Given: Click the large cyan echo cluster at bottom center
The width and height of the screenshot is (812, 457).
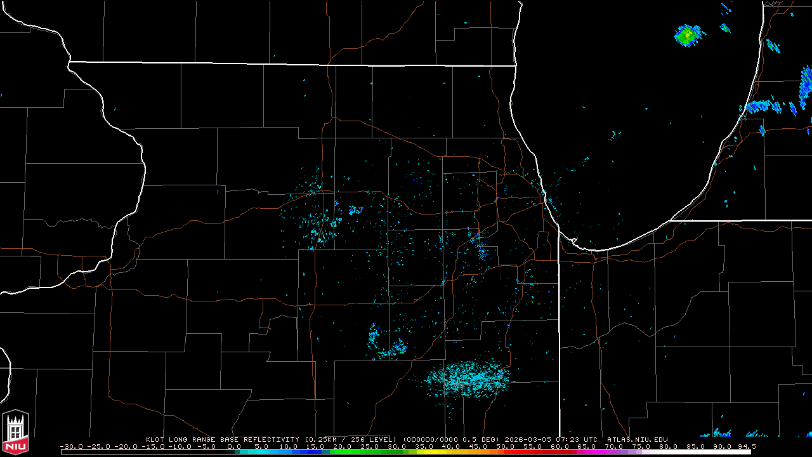Looking at the screenshot, I should [468, 379].
